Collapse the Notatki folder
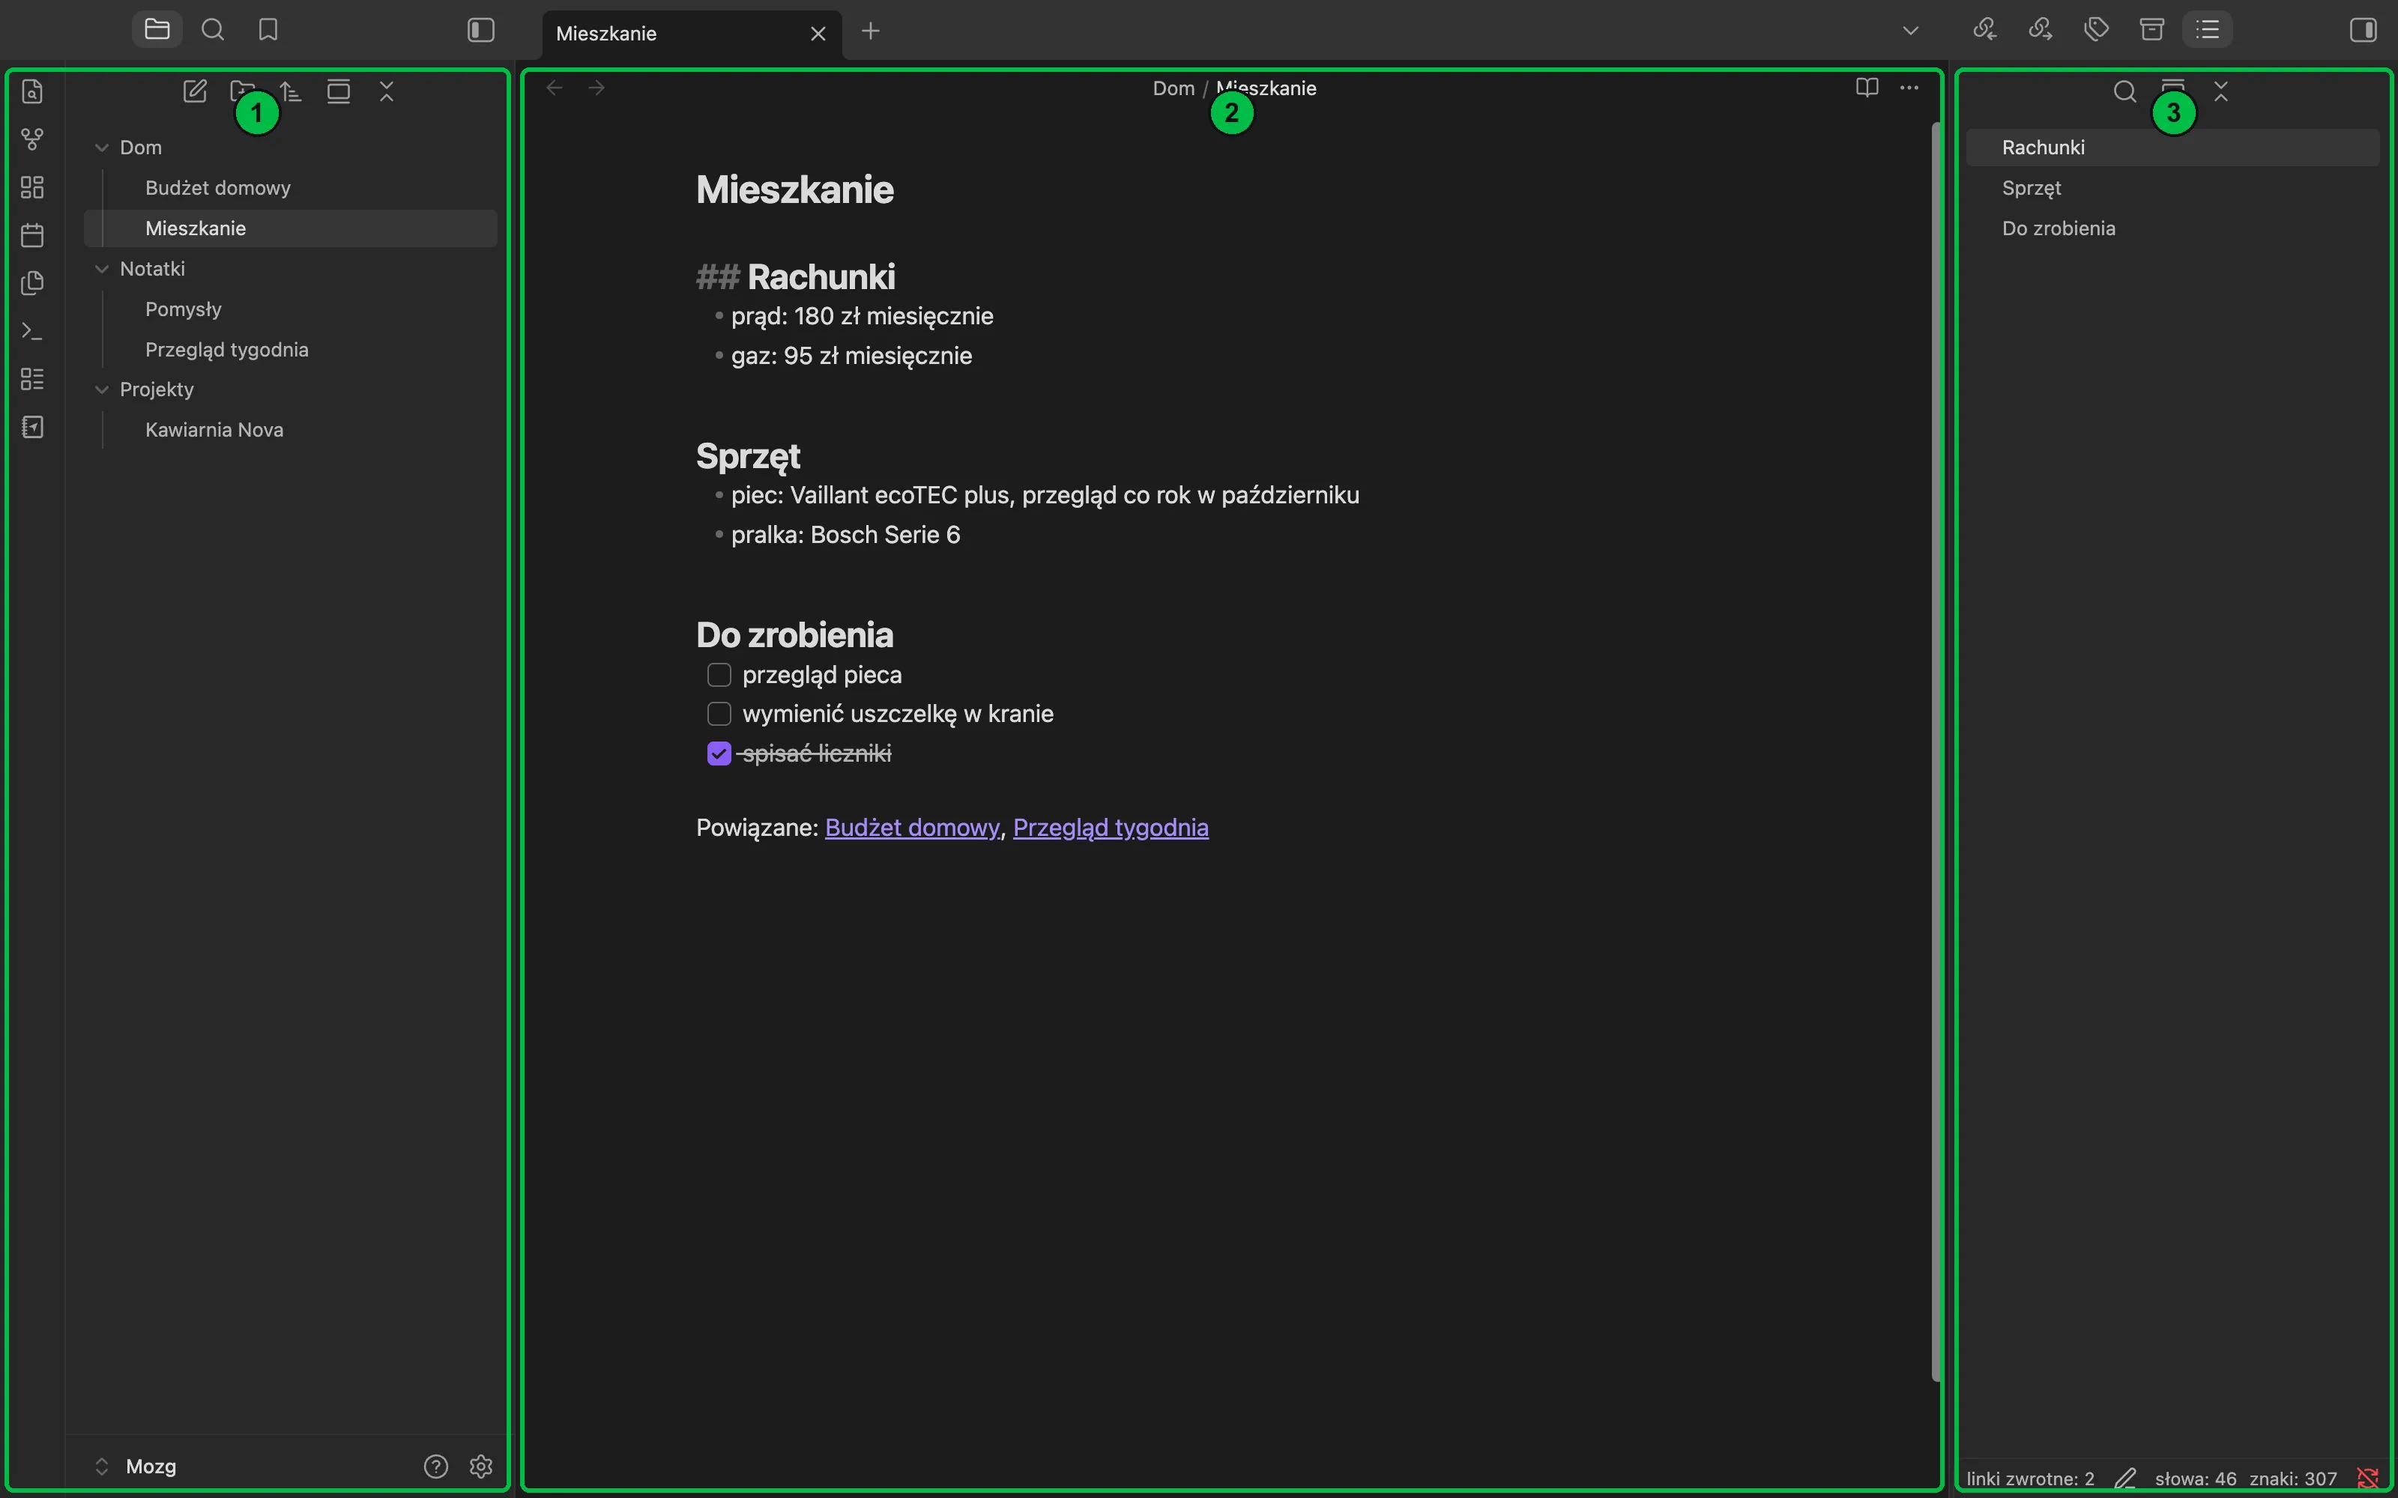 coord(101,268)
